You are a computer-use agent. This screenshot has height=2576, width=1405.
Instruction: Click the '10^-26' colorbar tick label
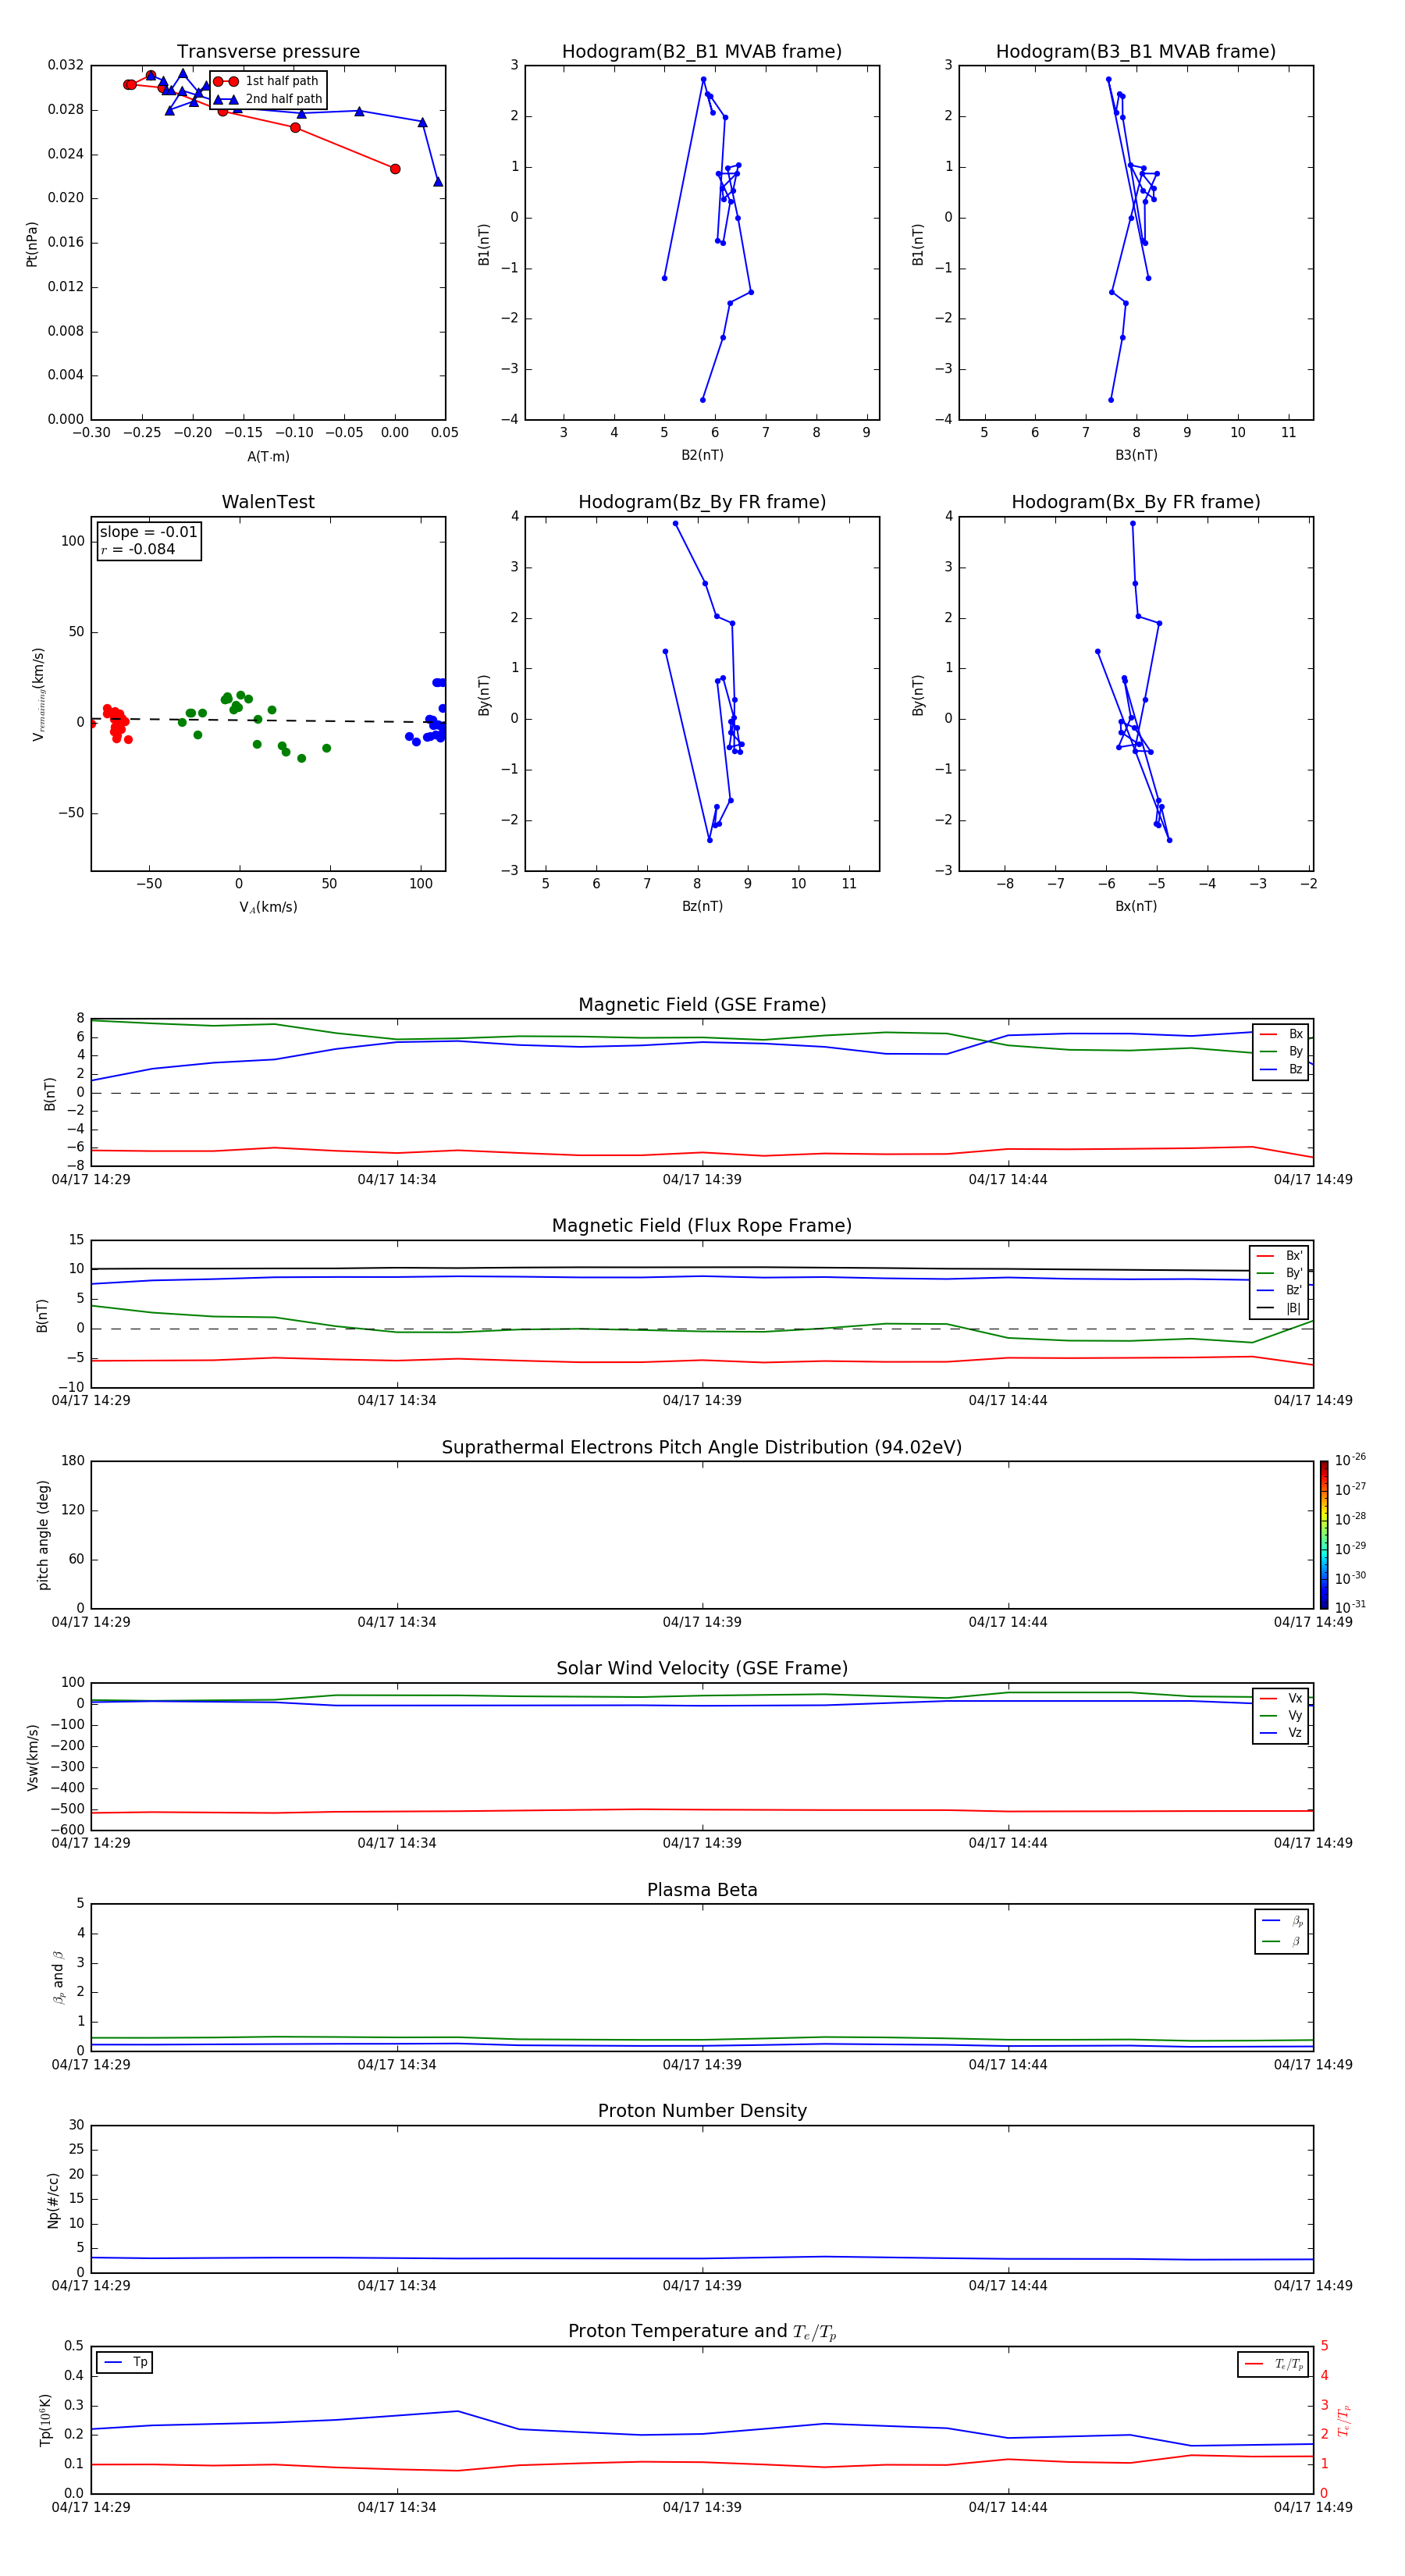pyautogui.click(x=1350, y=1460)
